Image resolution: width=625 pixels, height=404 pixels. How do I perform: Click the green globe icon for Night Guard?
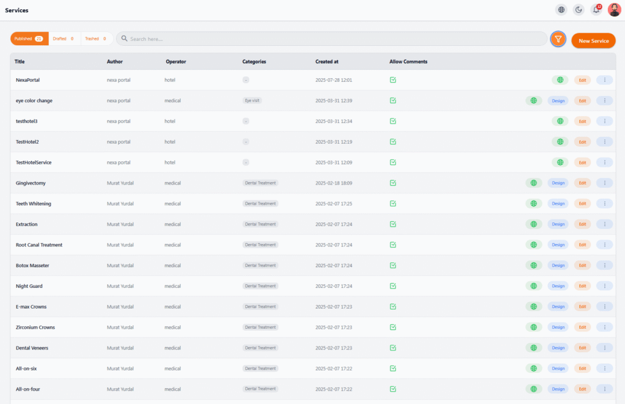coord(533,286)
